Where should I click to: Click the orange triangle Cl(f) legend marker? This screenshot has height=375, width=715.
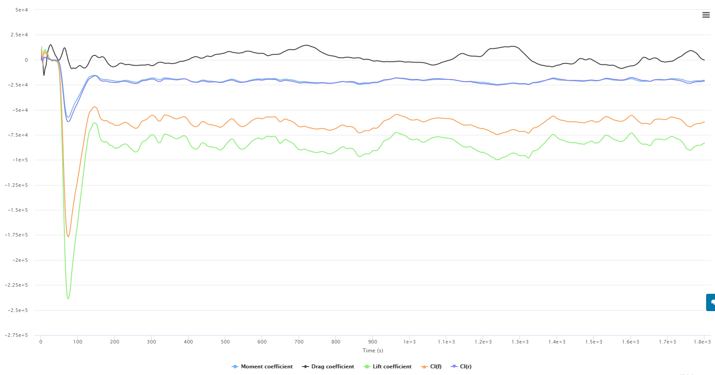point(424,367)
